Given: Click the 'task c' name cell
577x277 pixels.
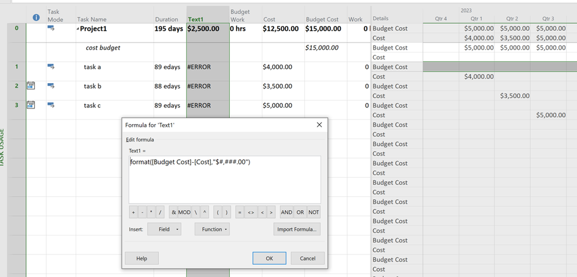Looking at the screenshot, I should click(x=115, y=110).
